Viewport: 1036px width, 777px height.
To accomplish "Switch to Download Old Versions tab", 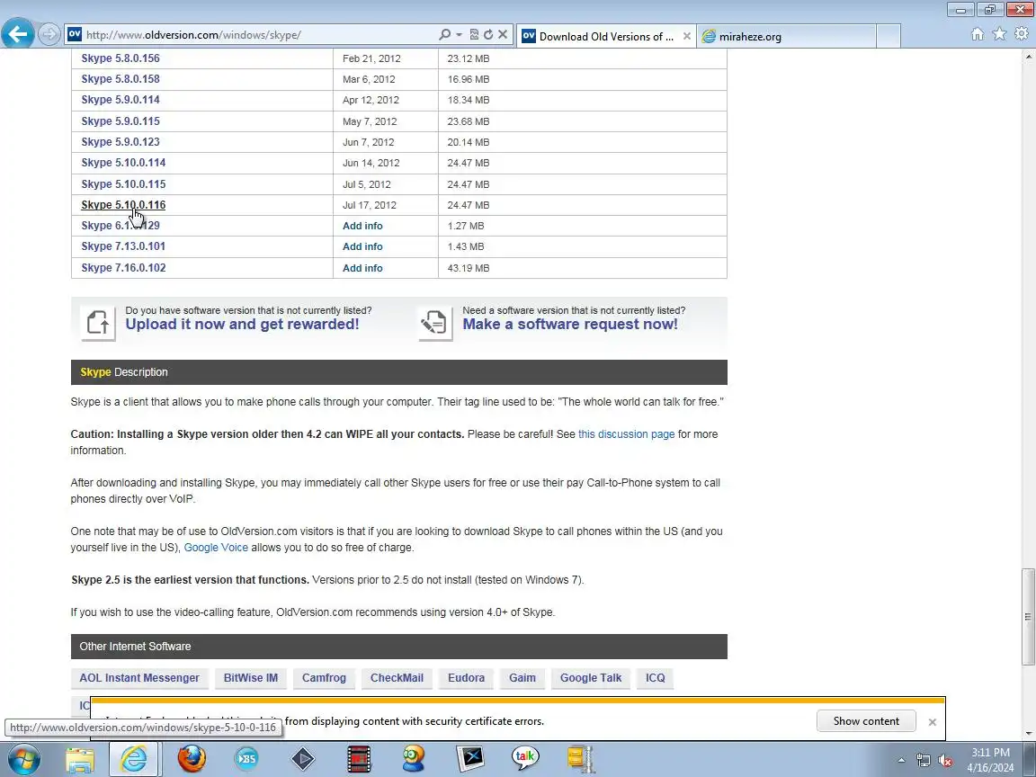I will [600, 36].
